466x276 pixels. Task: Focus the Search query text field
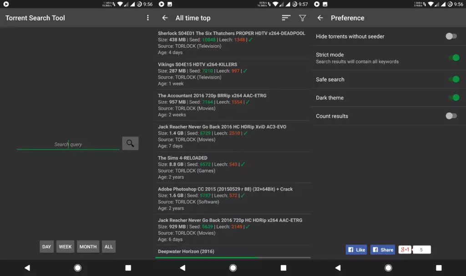tap(68, 144)
